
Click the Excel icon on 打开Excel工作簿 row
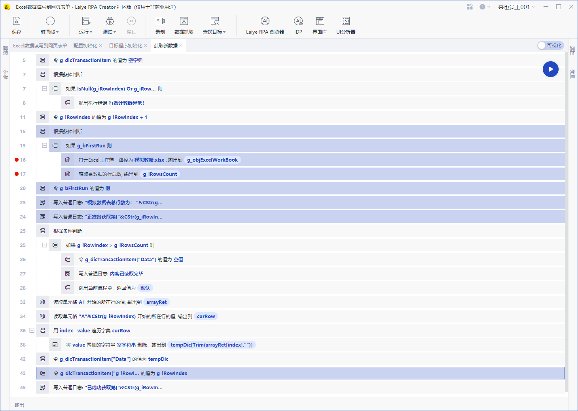click(68, 160)
